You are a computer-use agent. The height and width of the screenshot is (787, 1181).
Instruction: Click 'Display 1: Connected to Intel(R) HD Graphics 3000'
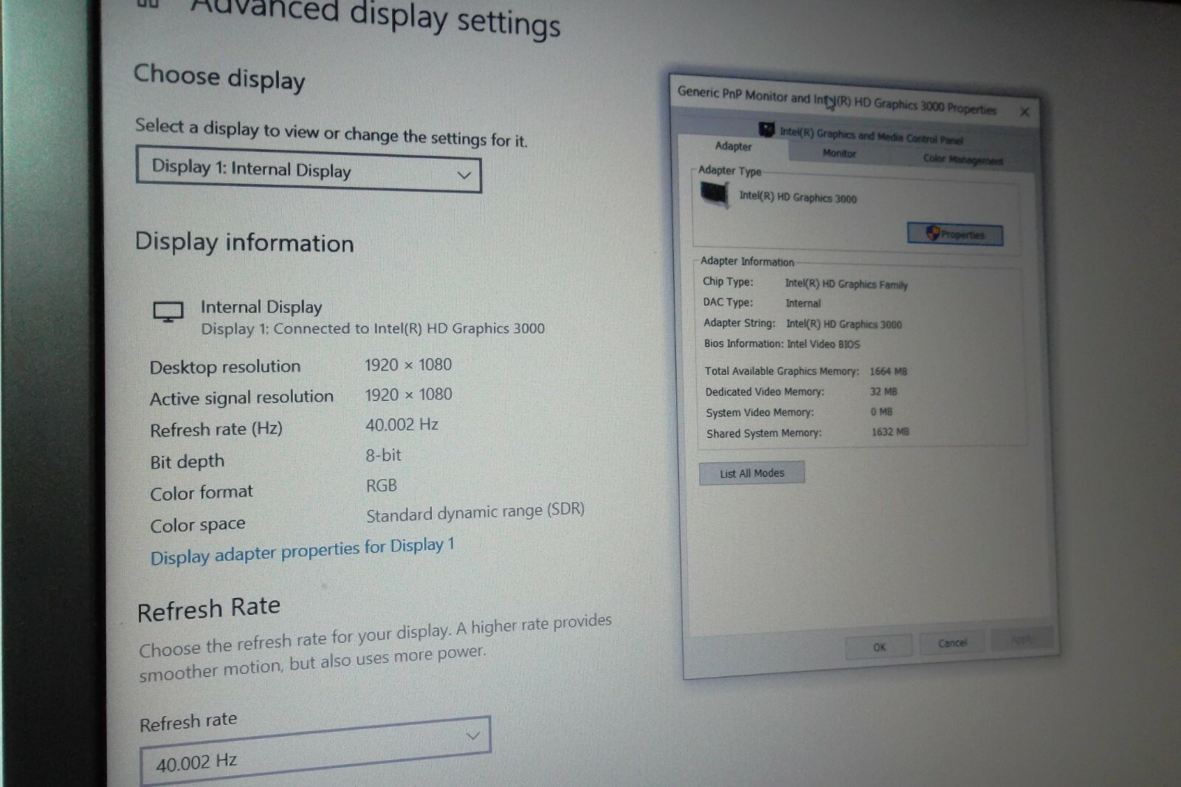373,329
